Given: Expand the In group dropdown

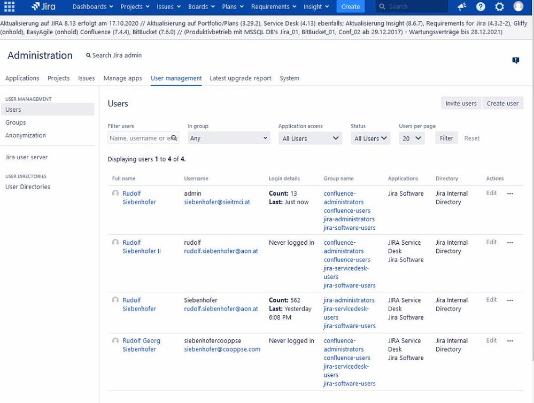Looking at the screenshot, I should click(229, 138).
